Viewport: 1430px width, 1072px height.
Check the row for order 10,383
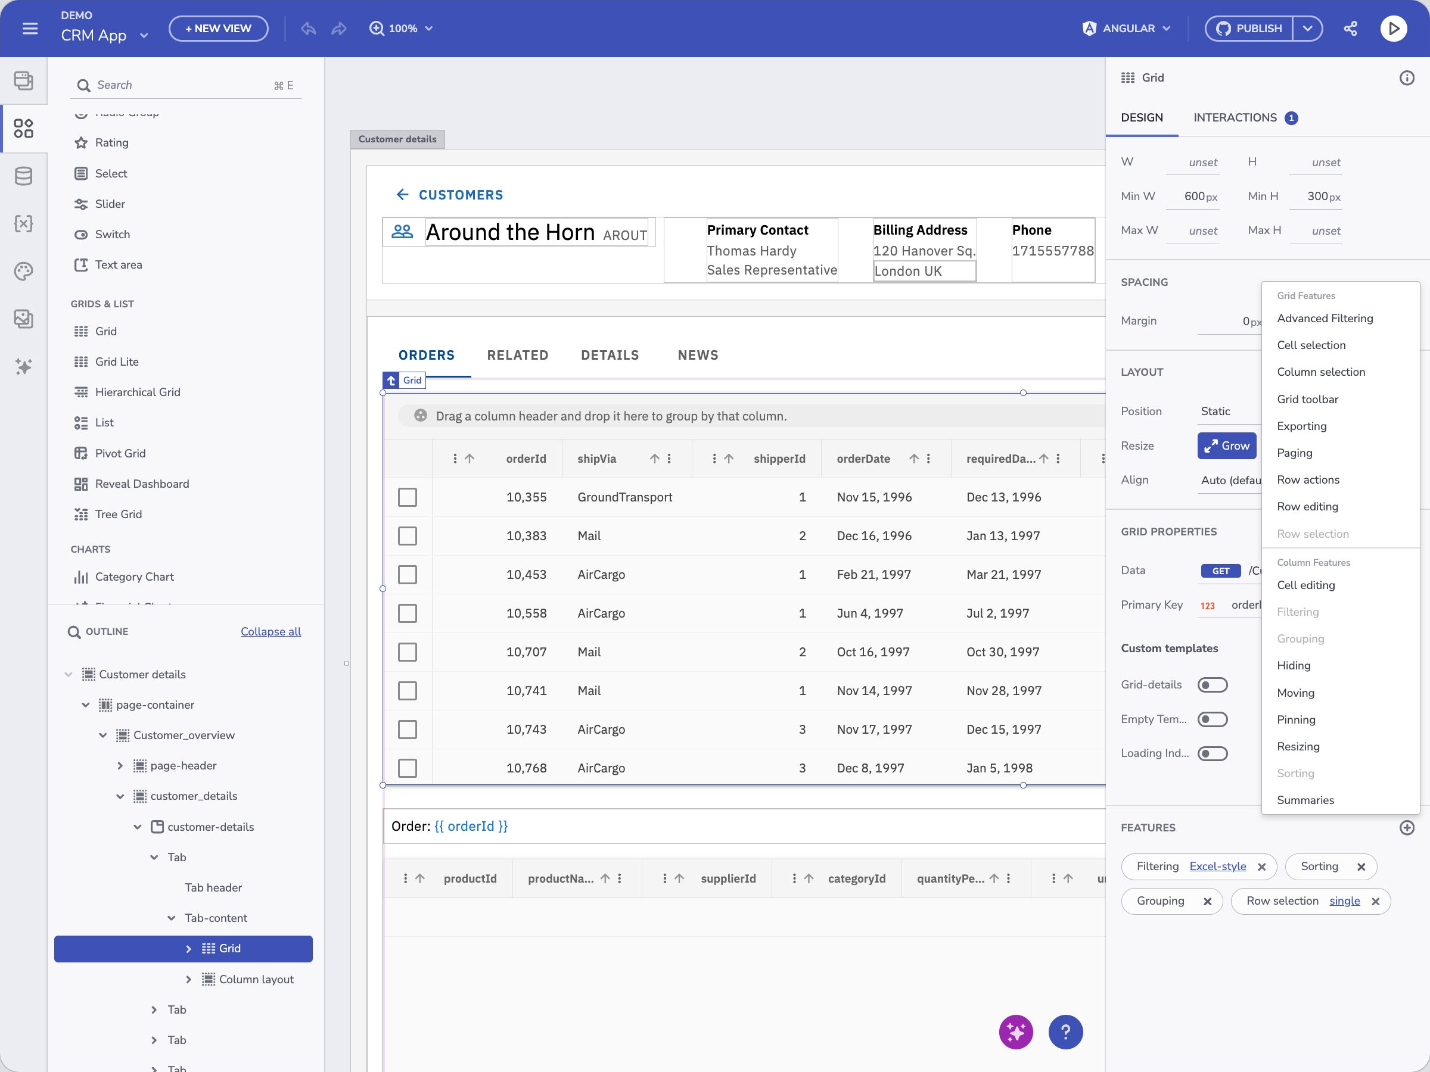[408, 535]
